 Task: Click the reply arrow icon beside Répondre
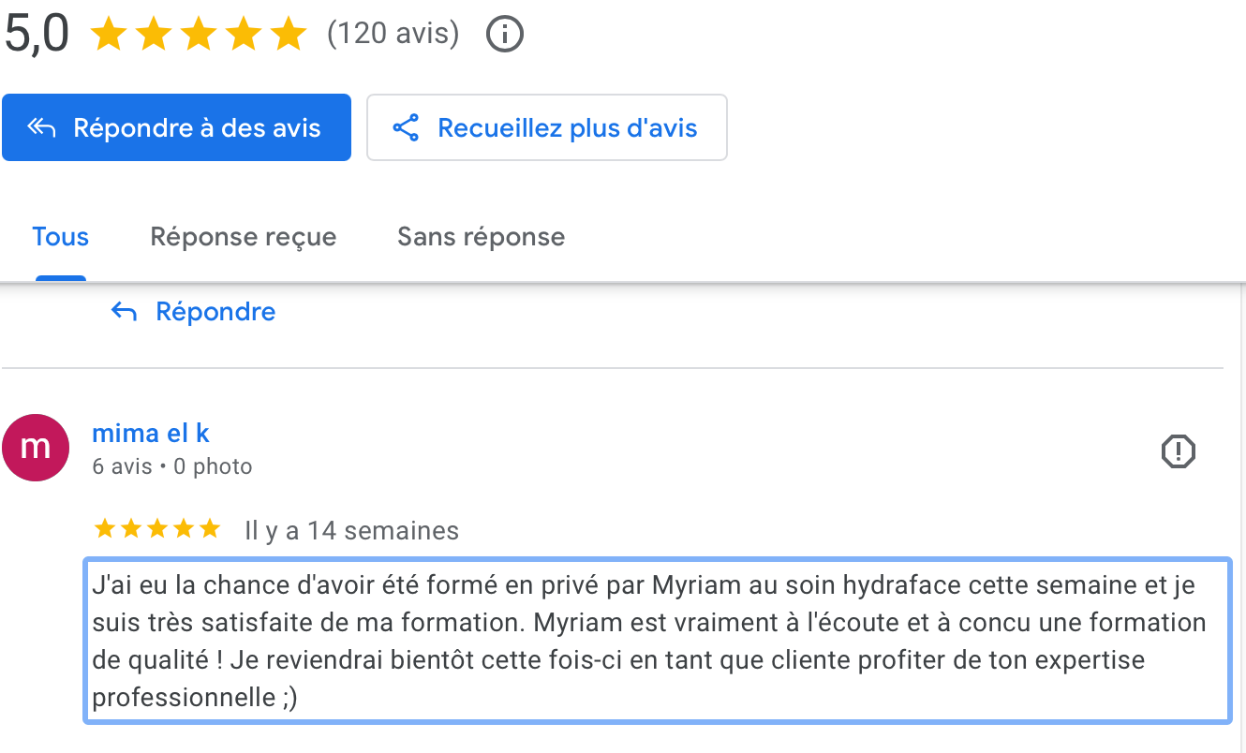pos(124,311)
